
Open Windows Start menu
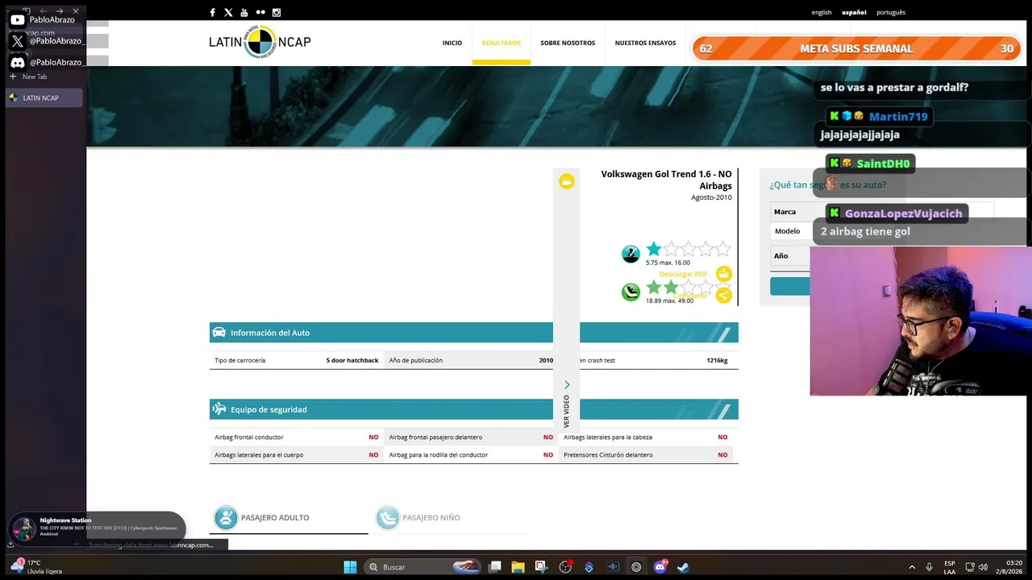[350, 567]
